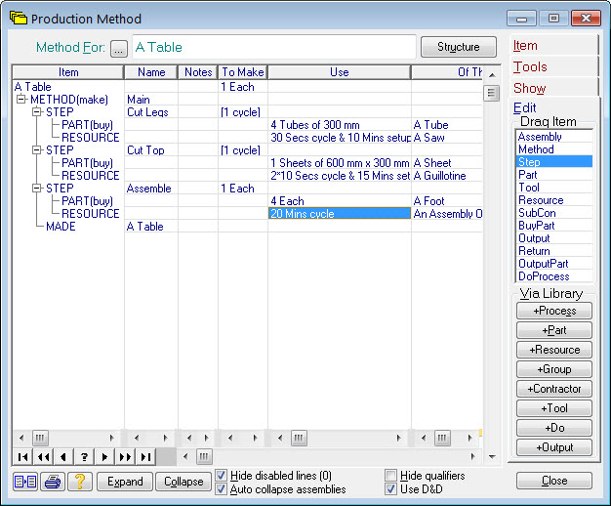Viewport: 611px width, 506px height.
Task: Click the layout view icon at bottom left
Action: 25,482
